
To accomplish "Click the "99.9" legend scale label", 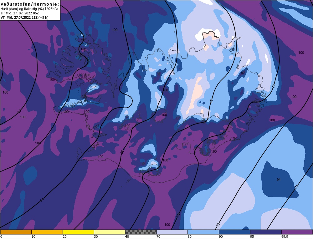I will [x=285, y=236].
